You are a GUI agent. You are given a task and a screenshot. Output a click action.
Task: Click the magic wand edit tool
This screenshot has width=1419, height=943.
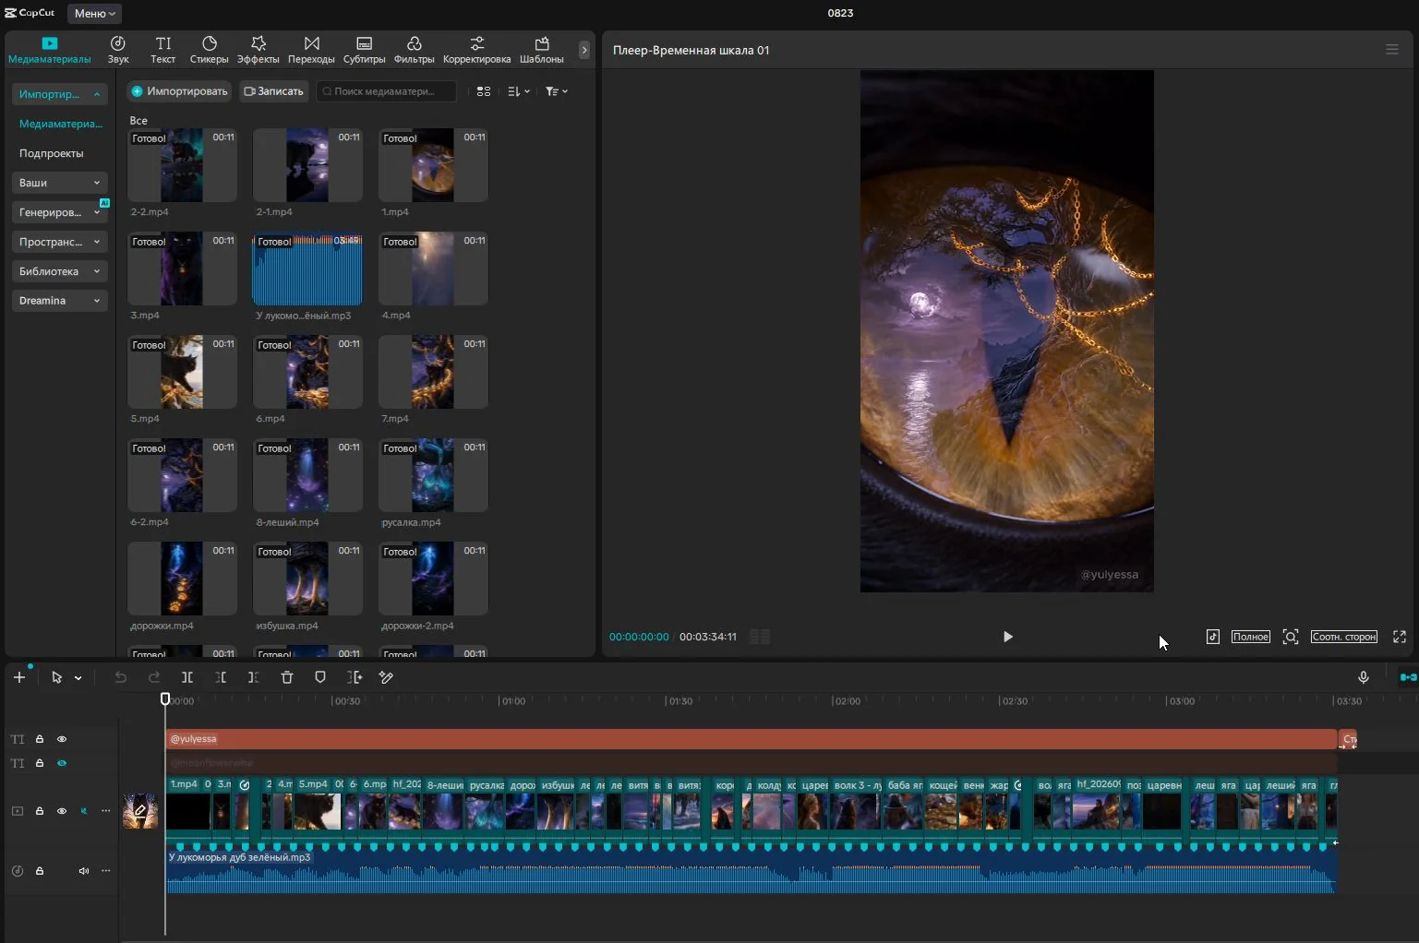(387, 677)
